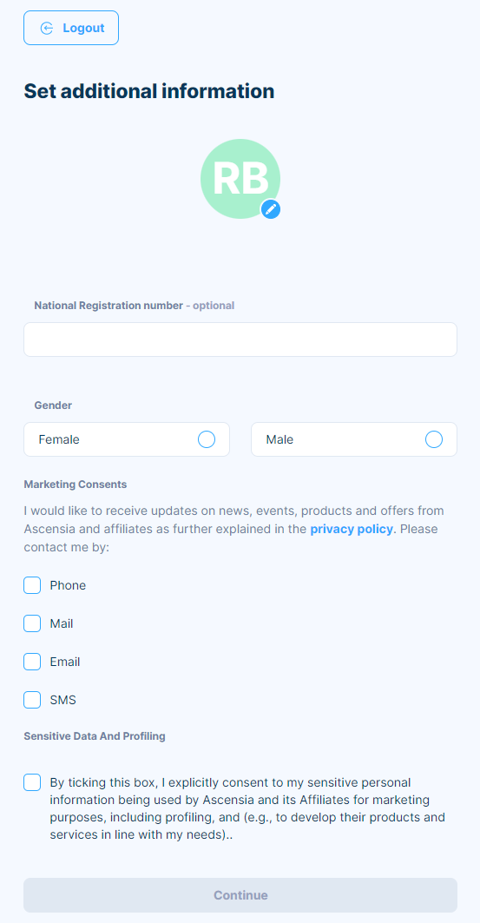Click the Logout arrow icon
480x923 pixels.
47,28
